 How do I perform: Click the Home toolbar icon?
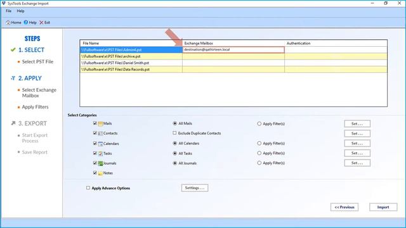pos(8,23)
